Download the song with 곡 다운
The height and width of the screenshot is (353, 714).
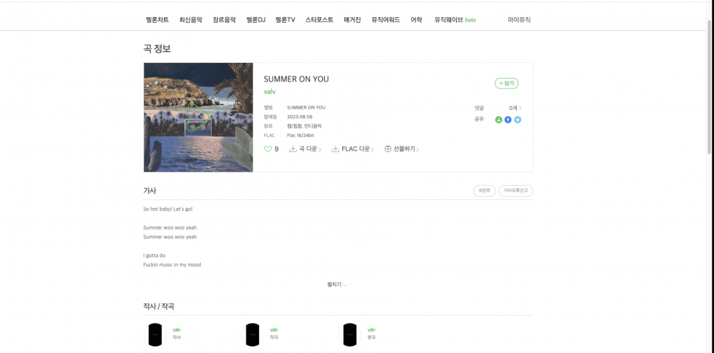pyautogui.click(x=305, y=149)
